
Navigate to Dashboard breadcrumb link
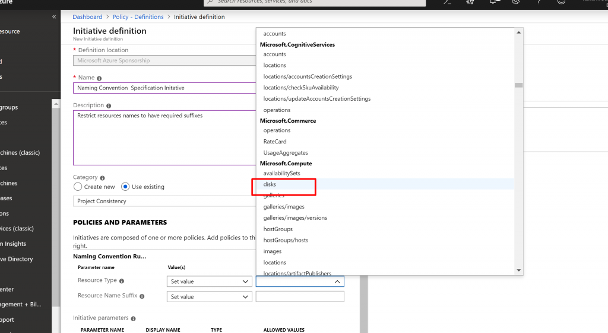click(87, 17)
